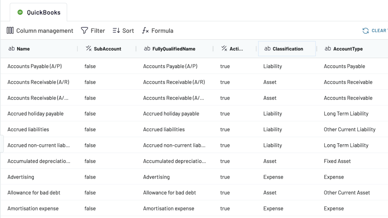Click SubAccount false in Advertising row
The image size is (388, 218).
pos(90,177)
